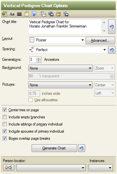Open the box and line style options
Screen dimensions: 117x174
tap(19, 14)
